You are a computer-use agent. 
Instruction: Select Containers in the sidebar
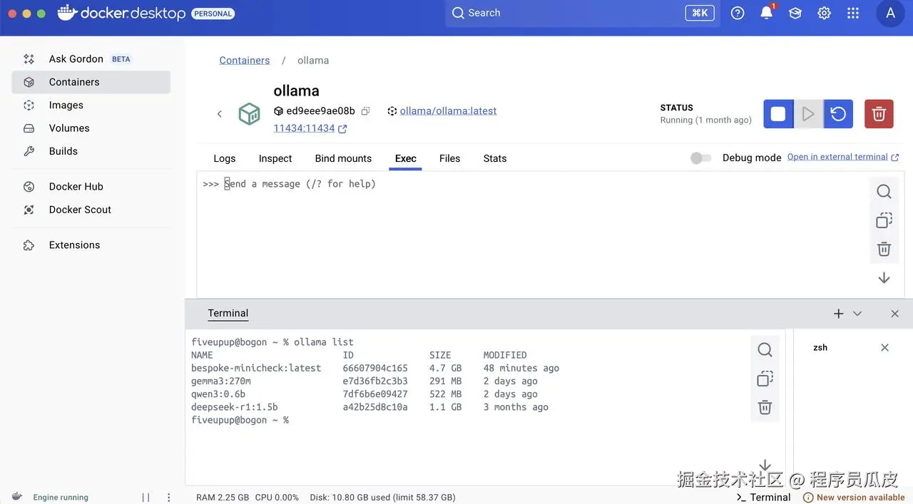click(x=91, y=82)
